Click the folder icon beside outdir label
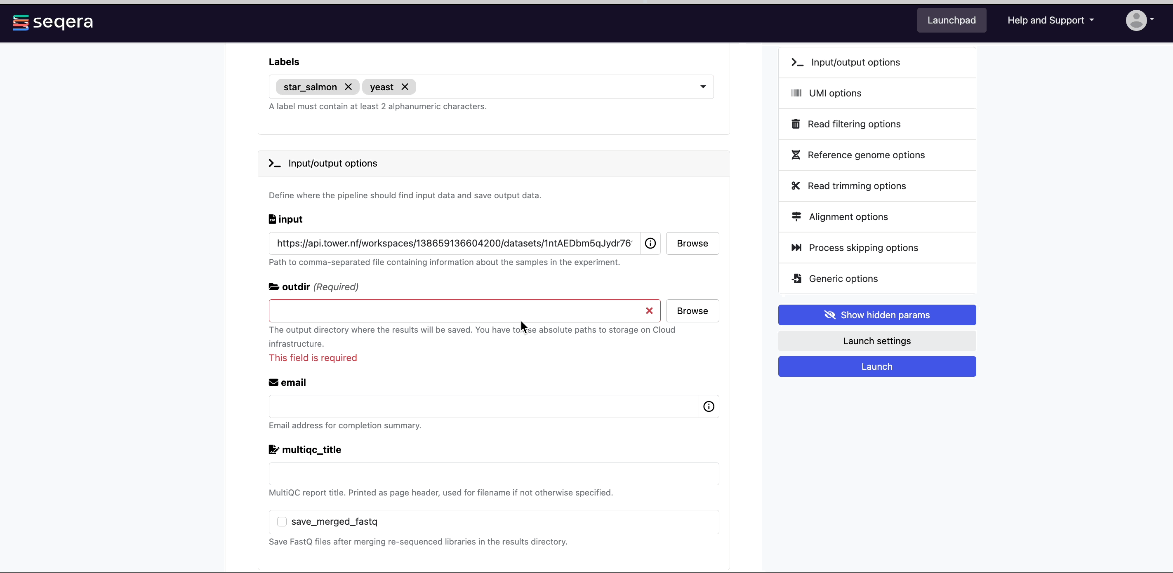The width and height of the screenshot is (1173, 573). pyautogui.click(x=274, y=287)
